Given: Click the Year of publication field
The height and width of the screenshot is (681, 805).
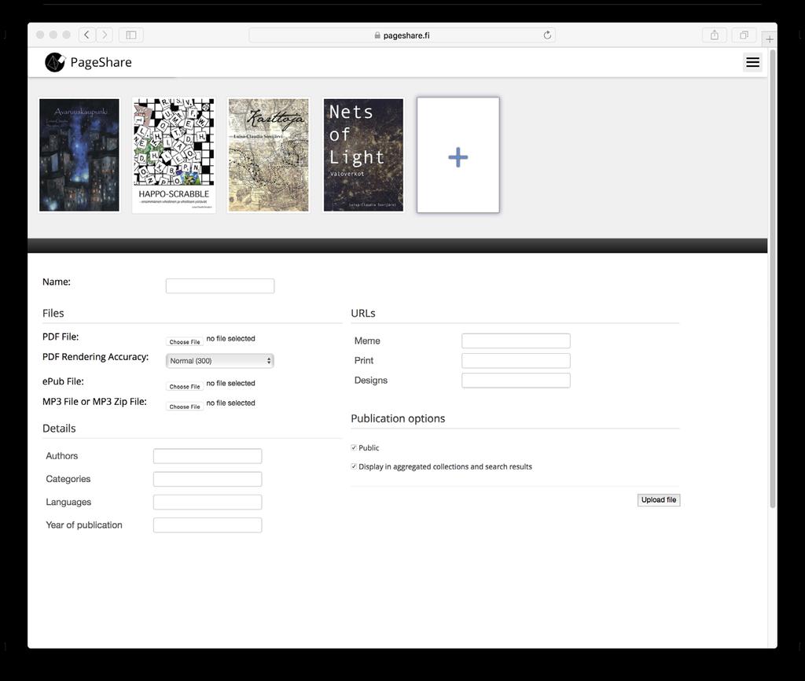Looking at the screenshot, I should pyautogui.click(x=208, y=525).
